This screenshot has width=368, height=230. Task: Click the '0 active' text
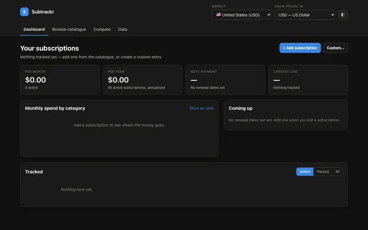31,87
